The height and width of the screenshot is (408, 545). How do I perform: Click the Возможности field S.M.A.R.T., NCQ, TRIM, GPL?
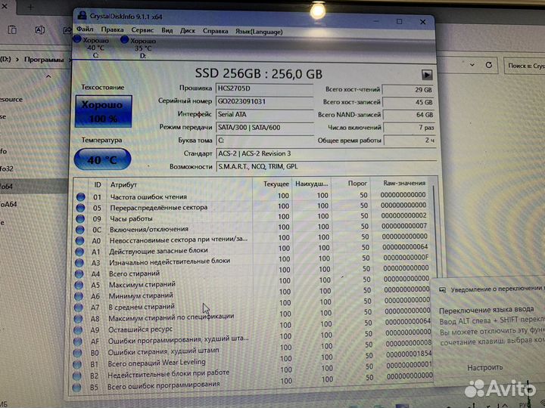(x=326, y=166)
